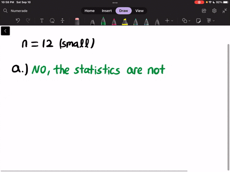Select the insert space tool

coord(62,21)
